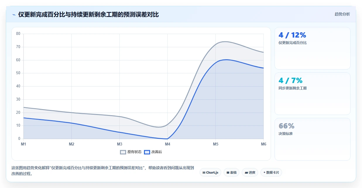Click the 进度 tag icon
Screen dimensions: 362x188
(246, 173)
